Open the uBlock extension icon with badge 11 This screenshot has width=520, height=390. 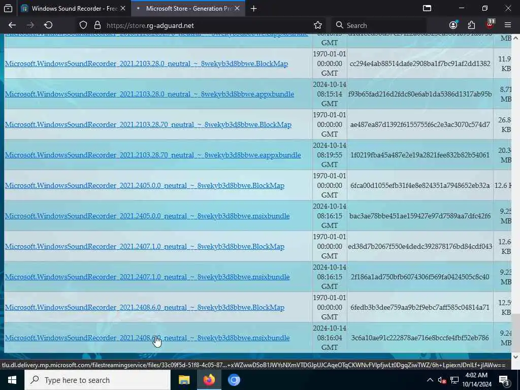pos(490,24)
